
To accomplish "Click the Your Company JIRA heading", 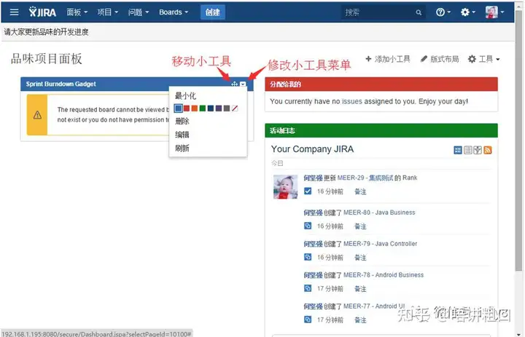I will (312, 149).
